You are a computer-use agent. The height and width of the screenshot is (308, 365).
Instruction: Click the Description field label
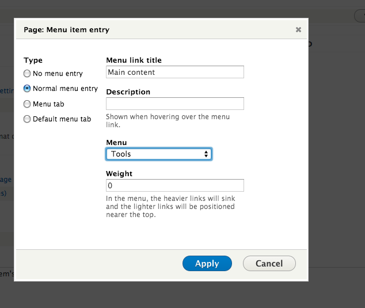pyautogui.click(x=128, y=92)
